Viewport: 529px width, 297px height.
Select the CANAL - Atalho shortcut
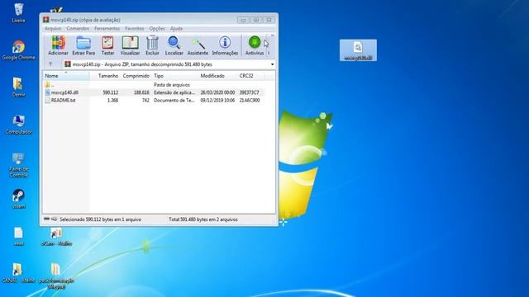click(x=18, y=273)
